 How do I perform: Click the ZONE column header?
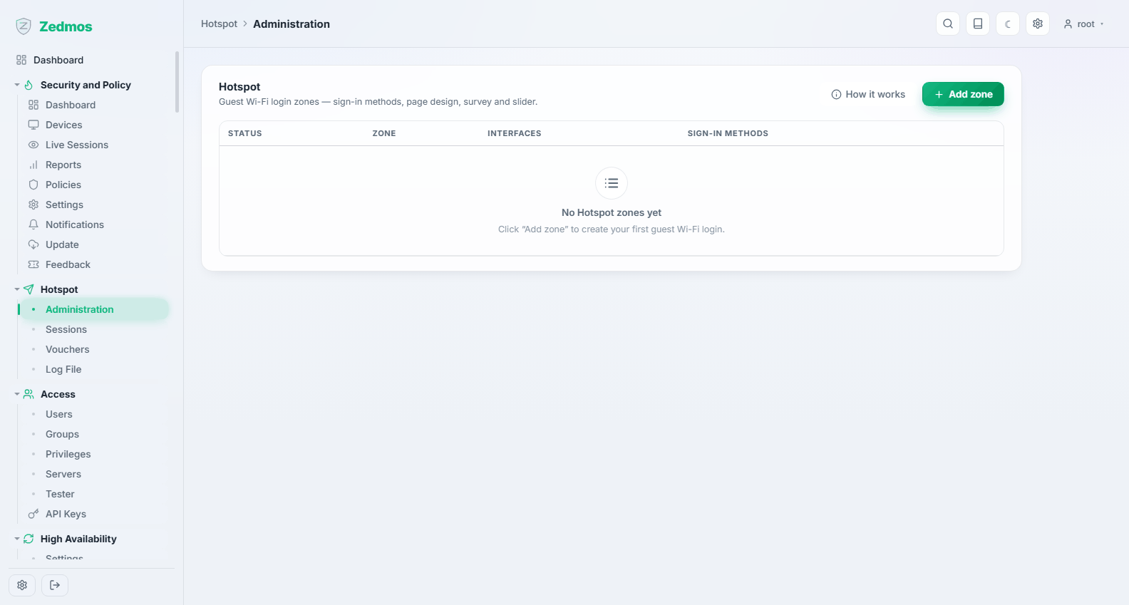(x=384, y=133)
